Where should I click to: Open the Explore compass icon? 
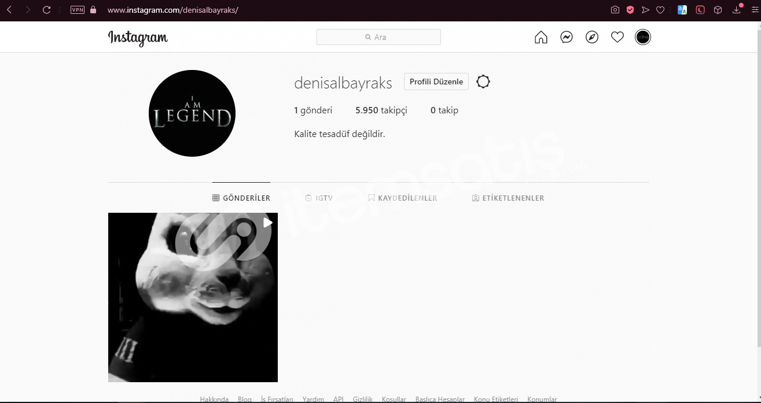coord(592,37)
